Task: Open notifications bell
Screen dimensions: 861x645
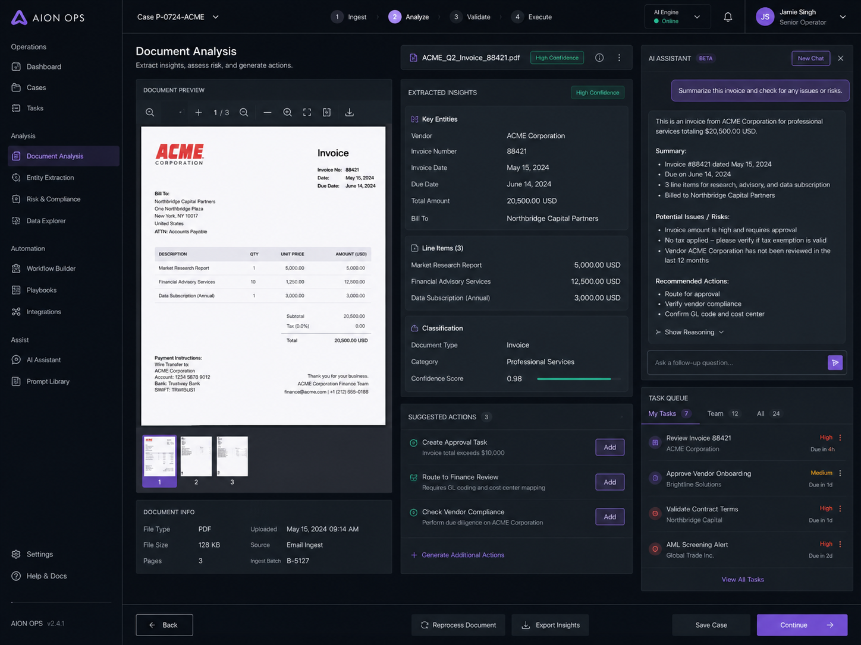Action: [728, 17]
